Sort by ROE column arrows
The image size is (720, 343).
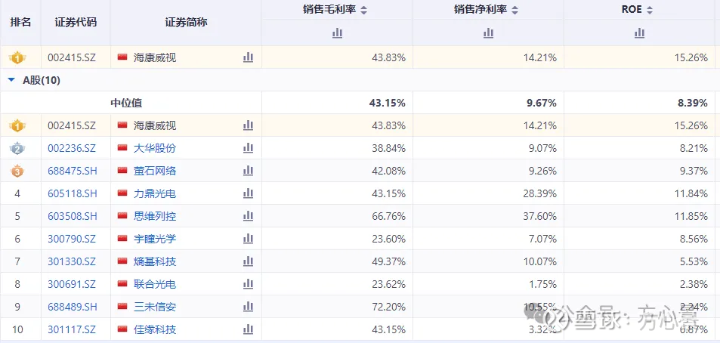tap(649, 10)
